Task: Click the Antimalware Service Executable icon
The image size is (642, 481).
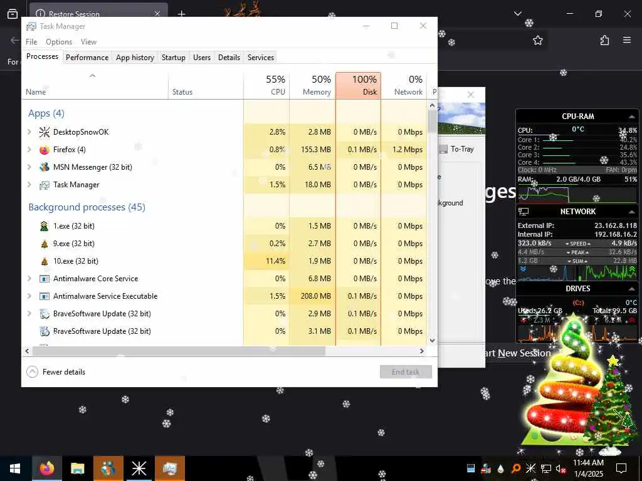Action: (45, 296)
